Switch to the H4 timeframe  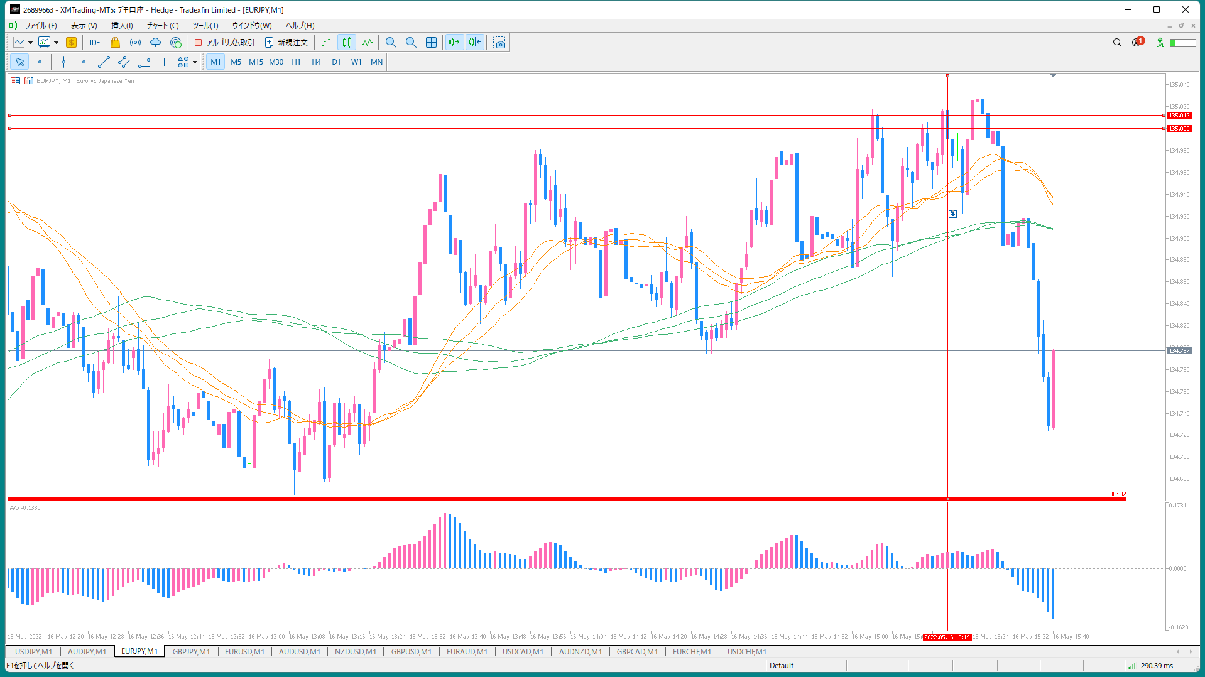pyautogui.click(x=316, y=62)
